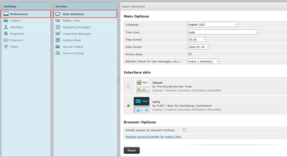Open the Special Folders section
Screen dimensions: 287x157
[73, 47]
